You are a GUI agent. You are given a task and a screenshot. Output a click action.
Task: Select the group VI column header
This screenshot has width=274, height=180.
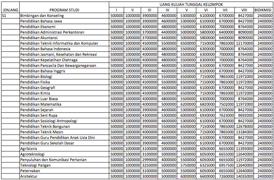point(206,10)
